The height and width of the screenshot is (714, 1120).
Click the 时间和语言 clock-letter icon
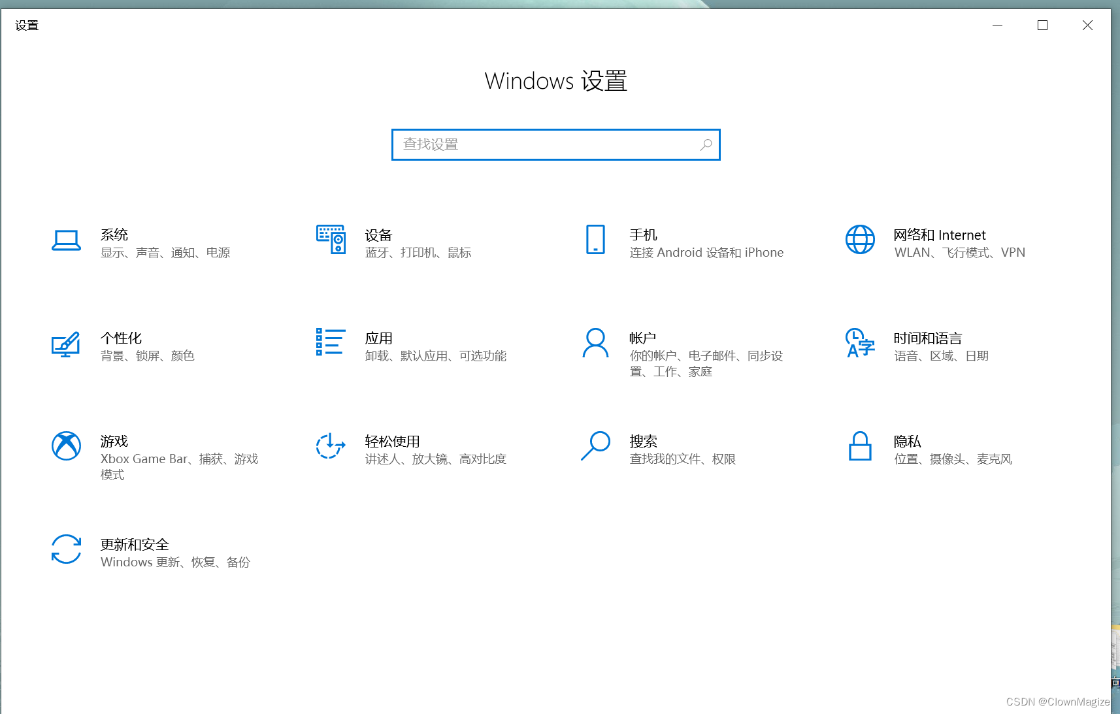tap(860, 343)
